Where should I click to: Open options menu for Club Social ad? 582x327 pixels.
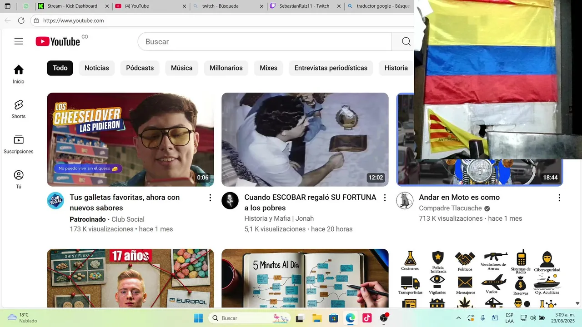(x=210, y=198)
